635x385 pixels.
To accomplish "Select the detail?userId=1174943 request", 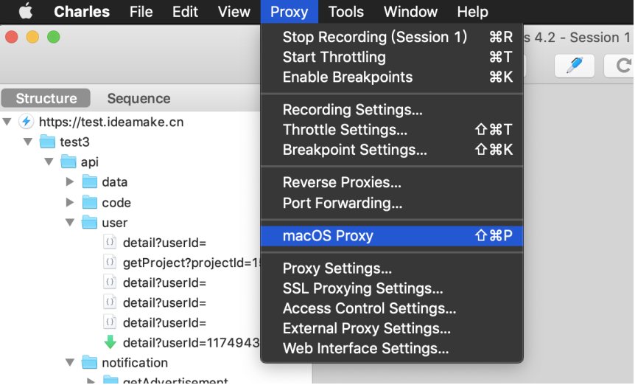I will (x=191, y=343).
